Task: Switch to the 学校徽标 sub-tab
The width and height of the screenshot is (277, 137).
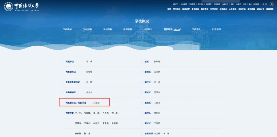Action: point(67,29)
